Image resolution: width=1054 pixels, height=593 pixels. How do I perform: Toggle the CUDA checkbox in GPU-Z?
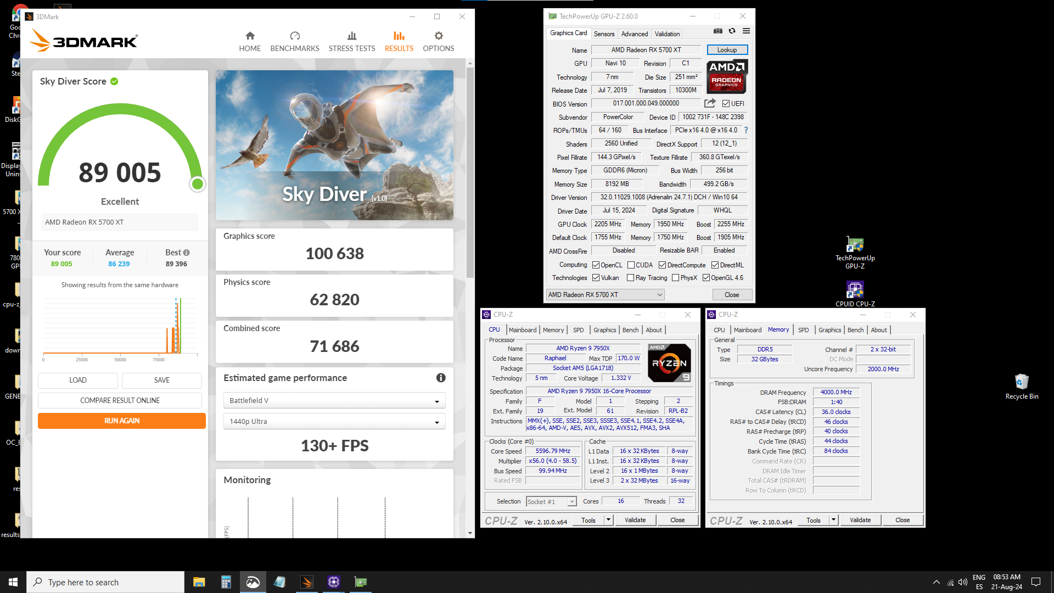point(631,265)
